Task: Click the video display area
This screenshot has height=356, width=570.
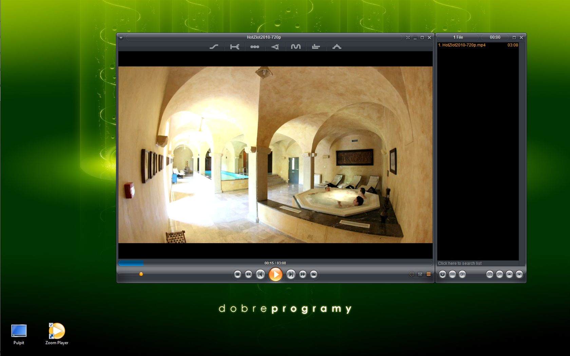Action: coord(275,155)
